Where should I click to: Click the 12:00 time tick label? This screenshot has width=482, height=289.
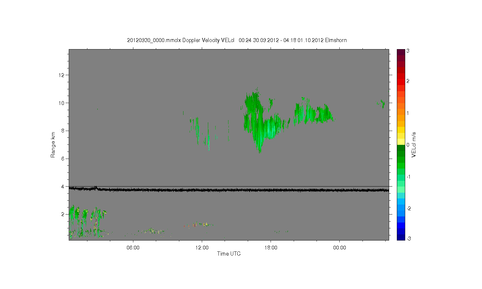coord(202,248)
